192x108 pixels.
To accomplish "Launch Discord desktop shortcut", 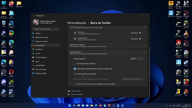I will click(x=4, y=82).
